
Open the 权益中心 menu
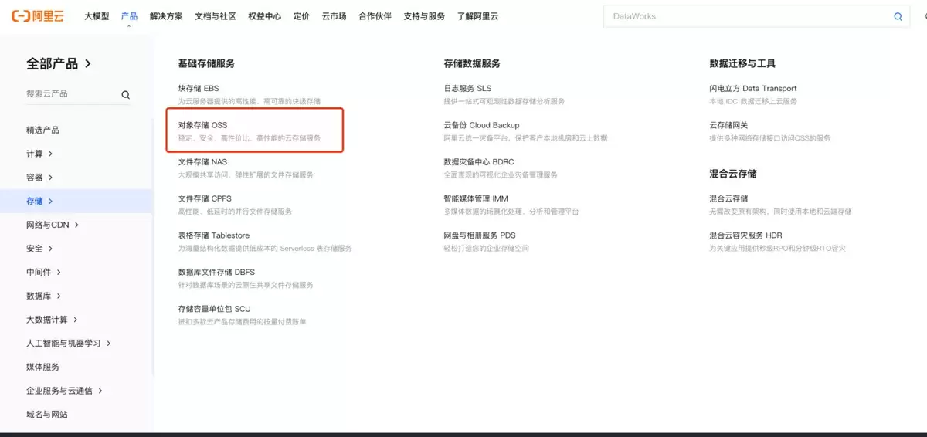(265, 16)
